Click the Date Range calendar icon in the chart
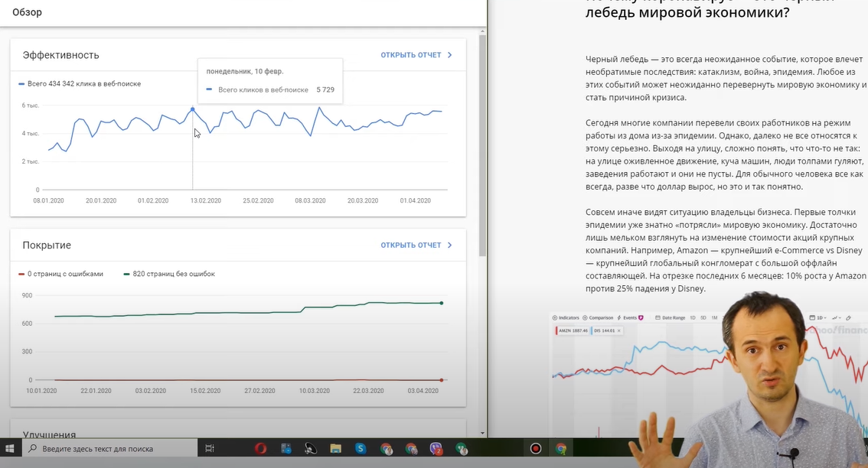The height and width of the screenshot is (468, 868). (x=658, y=318)
